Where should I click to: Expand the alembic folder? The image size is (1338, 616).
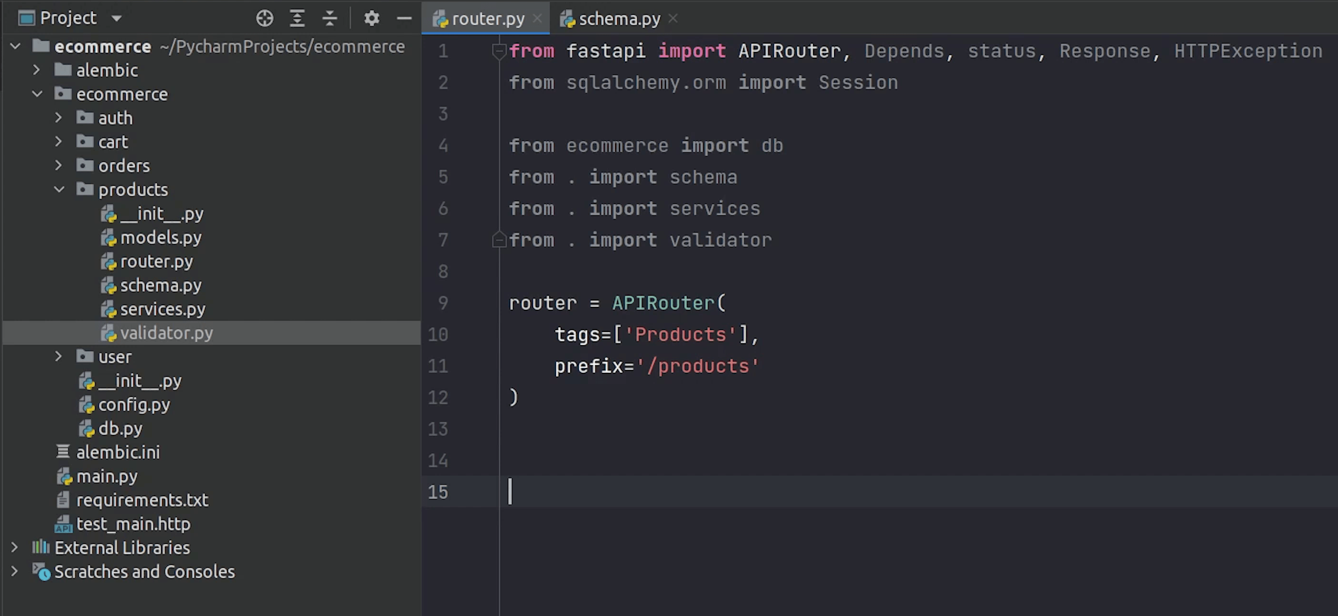pyautogui.click(x=36, y=70)
